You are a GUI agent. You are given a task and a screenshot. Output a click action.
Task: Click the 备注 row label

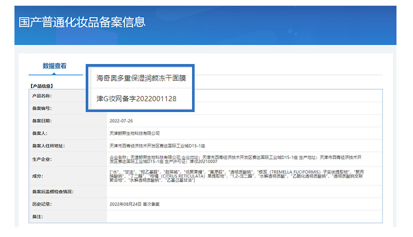point(38,217)
